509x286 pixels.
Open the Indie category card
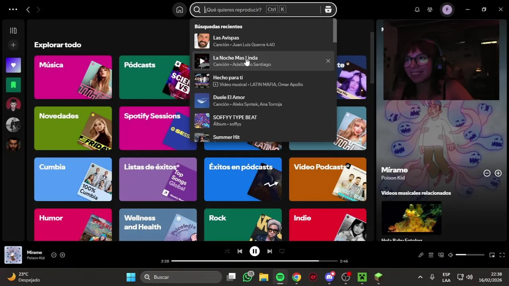point(328,225)
